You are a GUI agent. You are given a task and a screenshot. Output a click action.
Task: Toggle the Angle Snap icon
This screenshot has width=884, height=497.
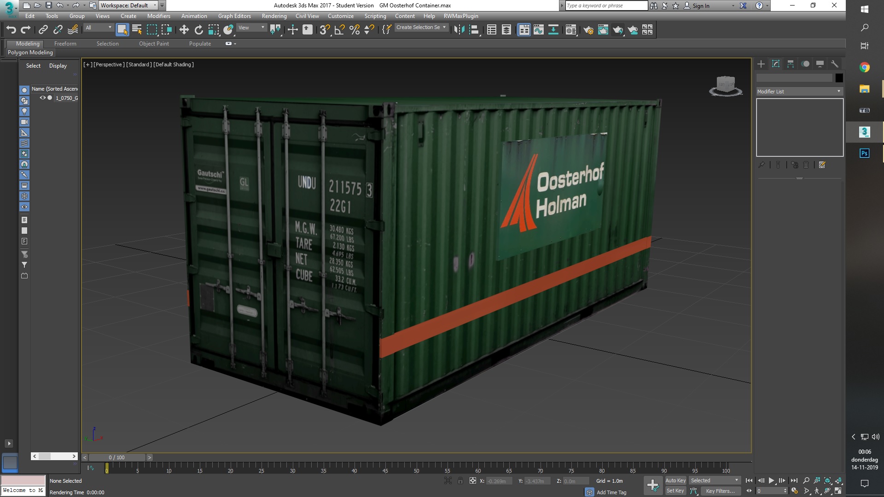[340, 30]
